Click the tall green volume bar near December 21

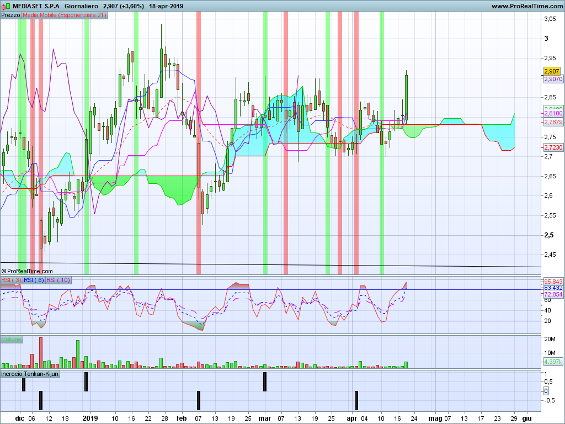(78, 354)
